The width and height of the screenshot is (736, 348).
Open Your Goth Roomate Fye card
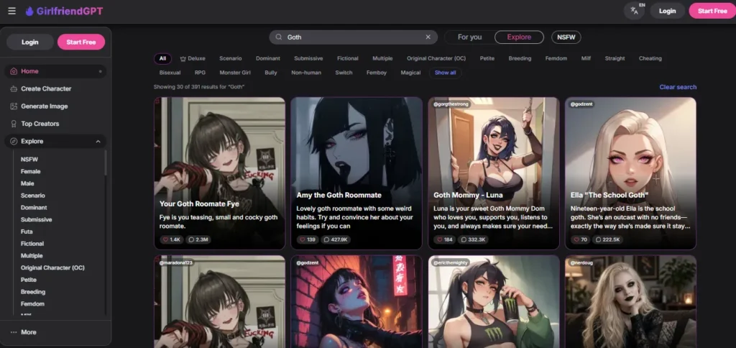point(220,173)
